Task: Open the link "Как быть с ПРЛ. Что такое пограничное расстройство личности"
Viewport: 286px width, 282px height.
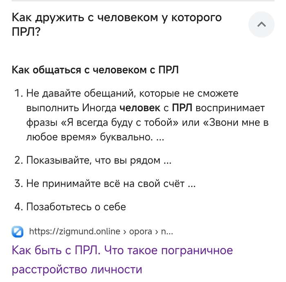Action: 122,260
